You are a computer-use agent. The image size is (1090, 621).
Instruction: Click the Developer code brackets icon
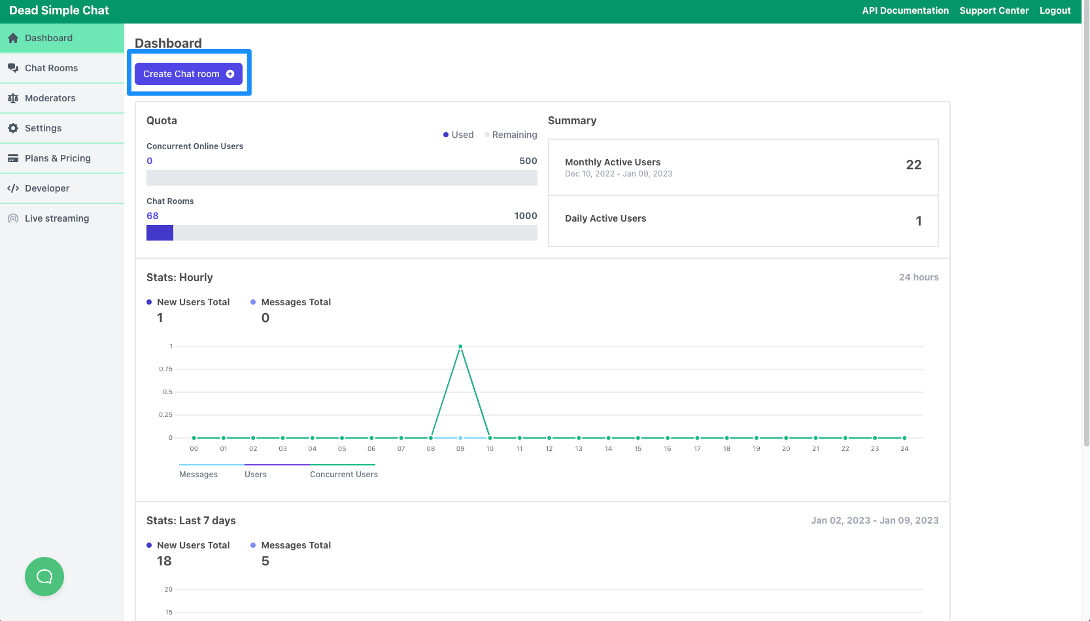pyautogui.click(x=13, y=188)
